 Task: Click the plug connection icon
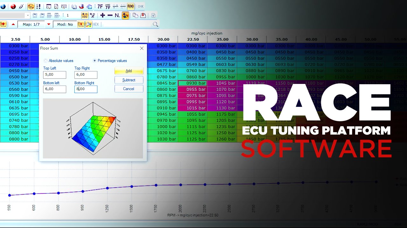click(x=21, y=6)
